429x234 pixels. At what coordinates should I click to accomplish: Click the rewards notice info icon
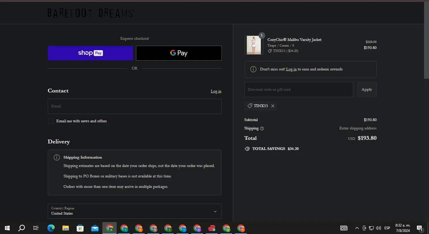click(x=253, y=69)
